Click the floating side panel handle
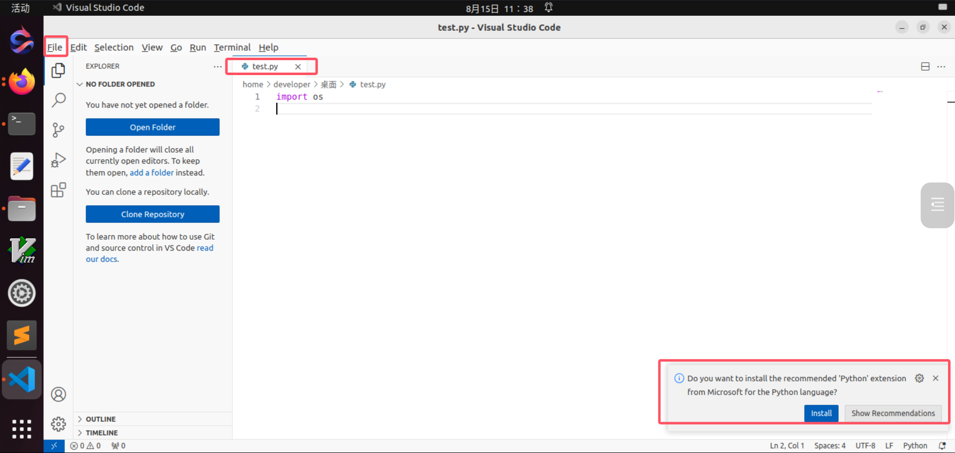Image resolution: width=955 pixels, height=453 pixels. (x=938, y=205)
